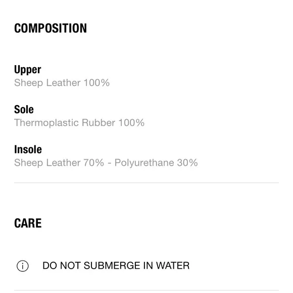Image resolution: width=293 pixels, height=293 pixels.
Task: Click the CARE section heading
Action: [x=28, y=223]
